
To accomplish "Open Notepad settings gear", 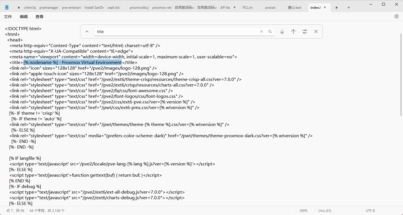I will tap(396, 17).
